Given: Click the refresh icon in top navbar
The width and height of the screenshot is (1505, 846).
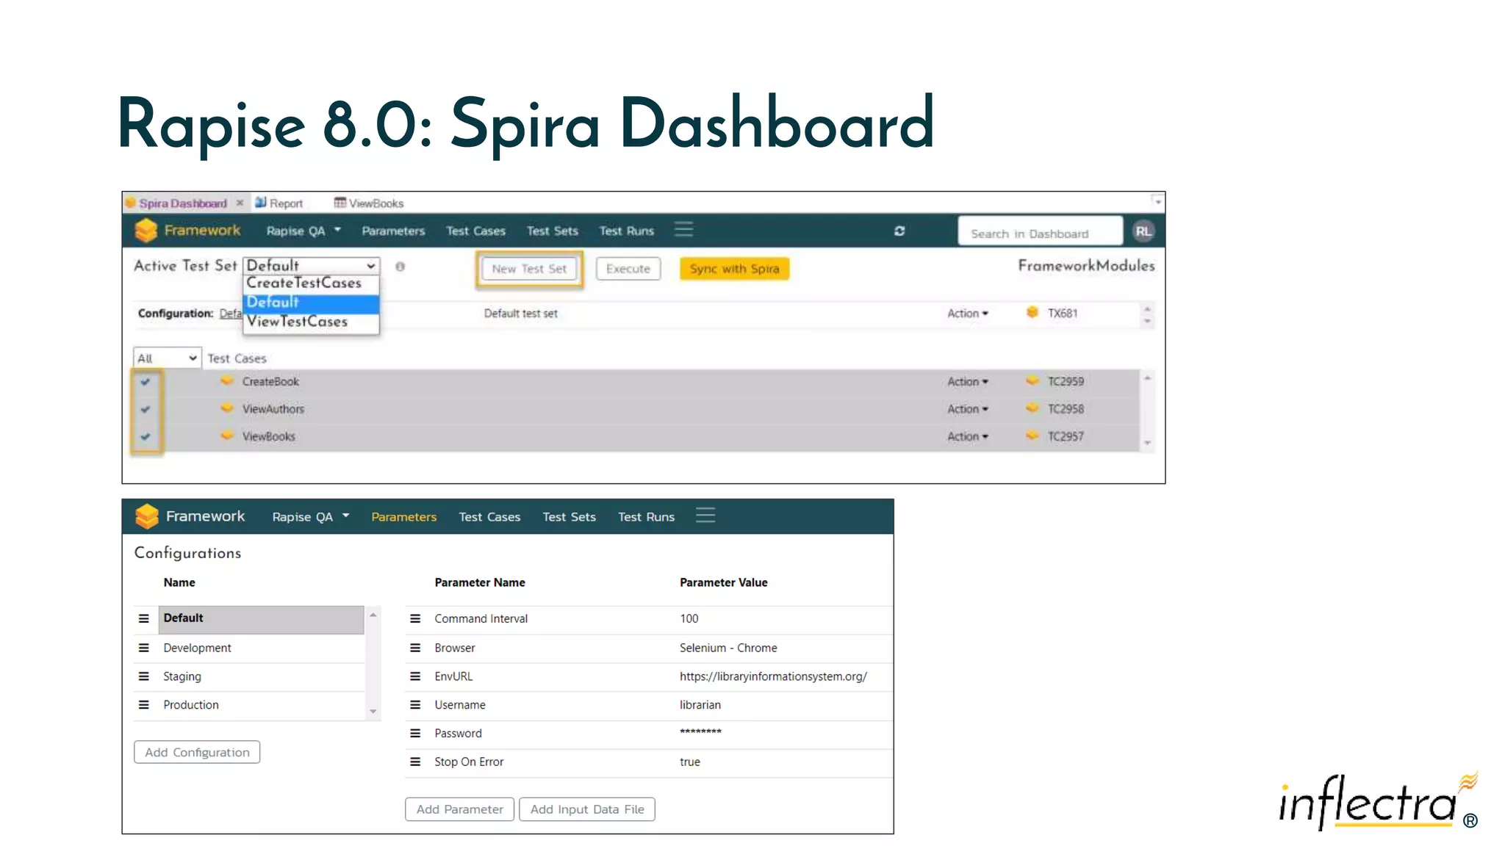Looking at the screenshot, I should coord(899,231).
